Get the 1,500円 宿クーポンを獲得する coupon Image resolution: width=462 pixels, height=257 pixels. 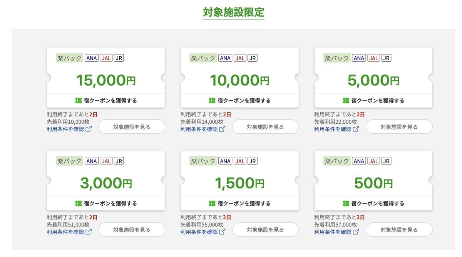[239, 203]
